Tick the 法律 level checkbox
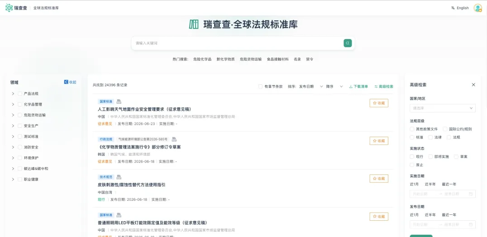Image resolution: width=487 pixels, height=237 pixels. pyautogui.click(x=430, y=137)
